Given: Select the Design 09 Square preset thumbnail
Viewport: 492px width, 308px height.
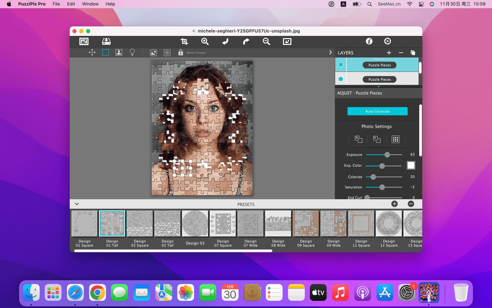Looking at the screenshot, I should pyautogui.click(x=306, y=223).
